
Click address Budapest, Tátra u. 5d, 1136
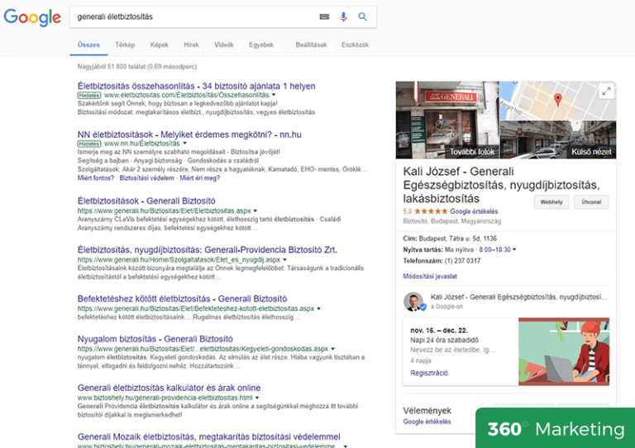click(457, 238)
